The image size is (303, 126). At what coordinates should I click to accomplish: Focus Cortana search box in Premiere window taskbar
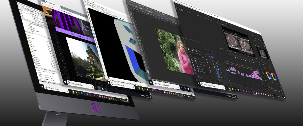[212, 86]
